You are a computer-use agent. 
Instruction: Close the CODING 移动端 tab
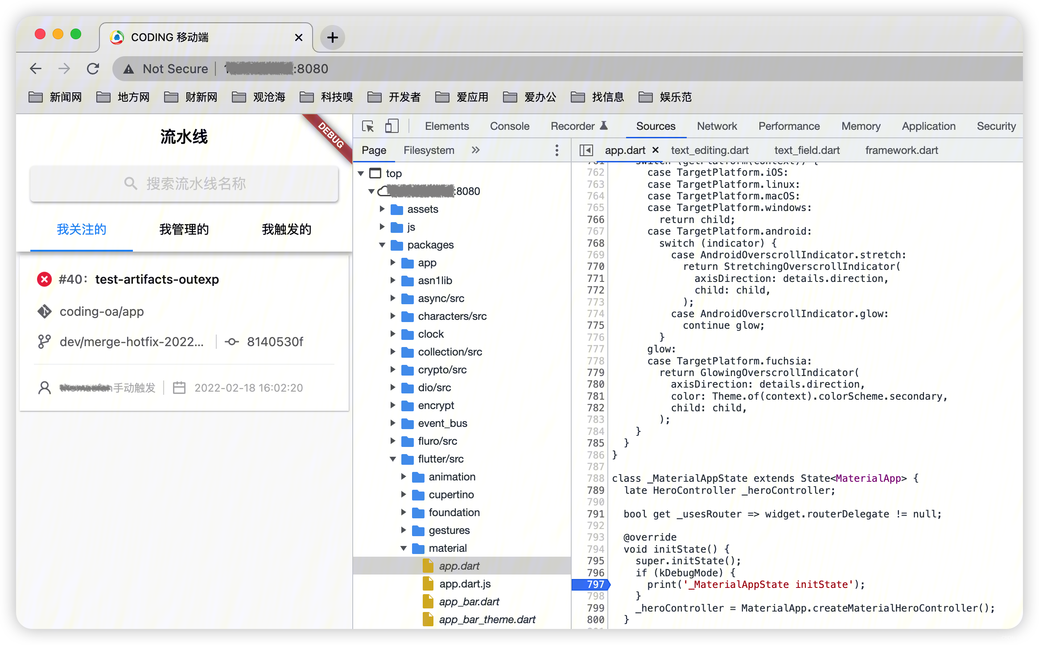click(299, 37)
